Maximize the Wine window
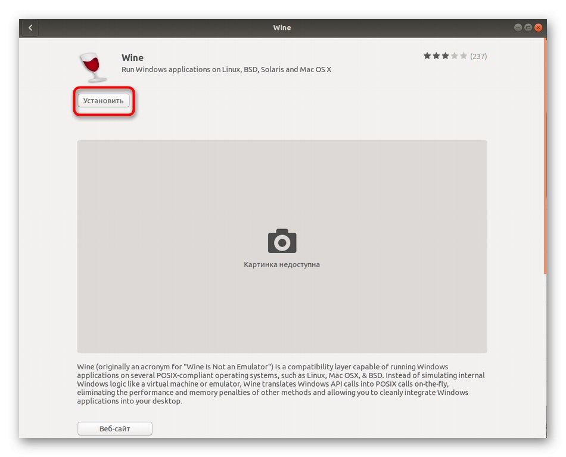 (528, 28)
